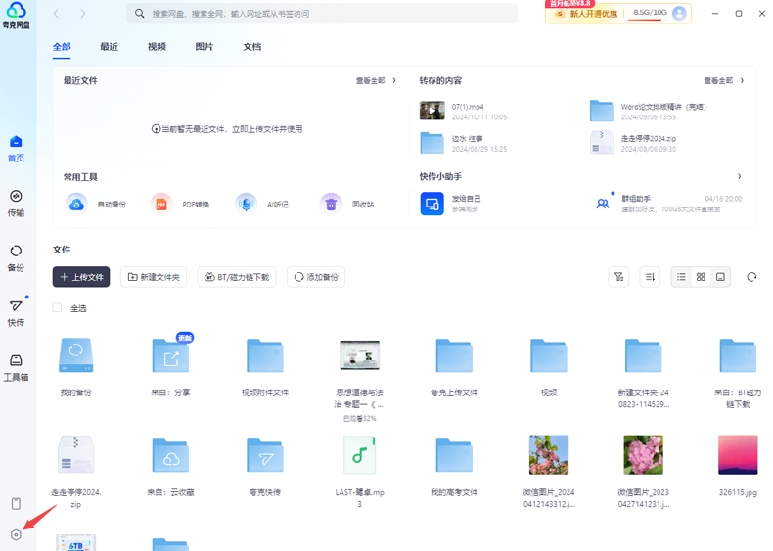
Task: Select the 文档 tab
Action: (x=251, y=47)
